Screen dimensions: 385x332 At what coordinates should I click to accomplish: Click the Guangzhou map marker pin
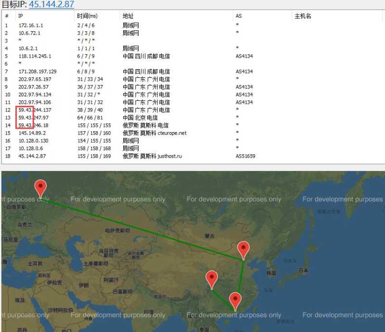click(x=235, y=300)
